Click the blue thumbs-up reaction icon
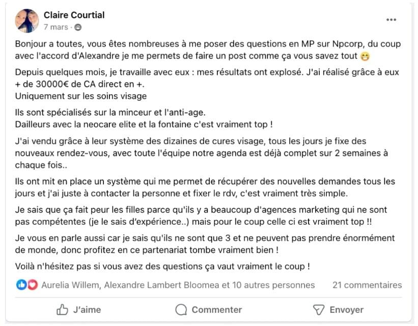This screenshot has width=418, height=326. tap(21, 285)
